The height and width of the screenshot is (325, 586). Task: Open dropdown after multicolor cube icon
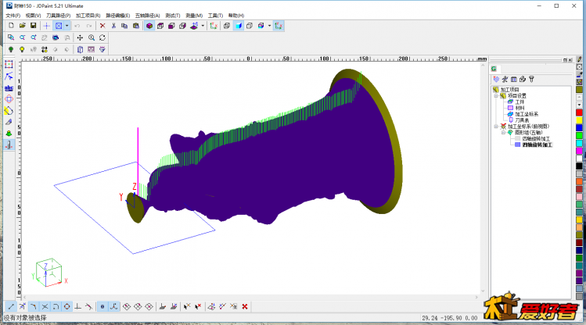269,26
